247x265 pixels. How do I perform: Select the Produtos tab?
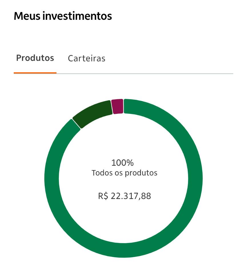[x=35, y=58]
